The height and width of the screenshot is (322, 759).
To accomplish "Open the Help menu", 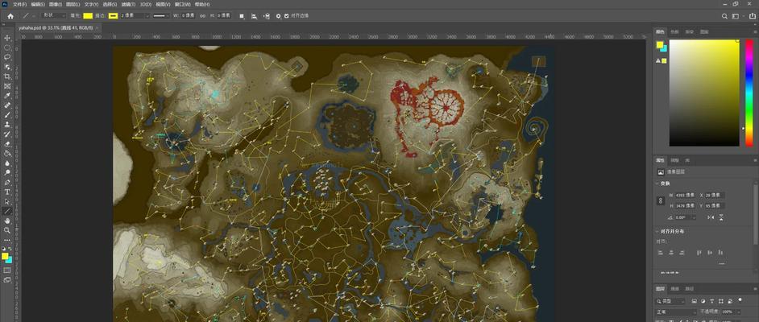I will click(201, 4).
